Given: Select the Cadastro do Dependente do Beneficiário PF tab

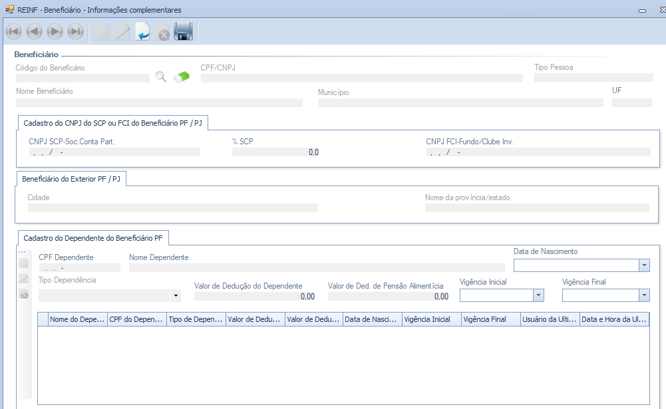Looking at the screenshot, I should pos(92,237).
